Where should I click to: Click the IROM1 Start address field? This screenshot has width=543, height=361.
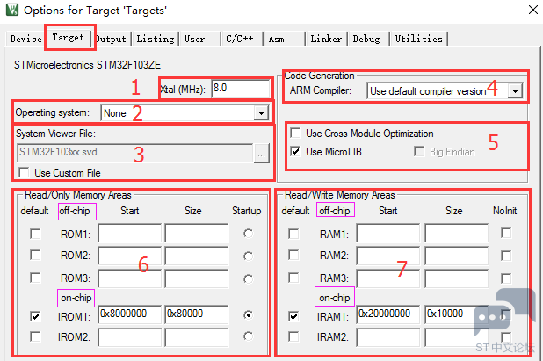[129, 314]
